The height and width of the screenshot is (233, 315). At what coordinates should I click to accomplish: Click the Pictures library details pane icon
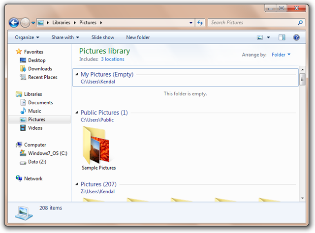pyautogui.click(x=24, y=213)
